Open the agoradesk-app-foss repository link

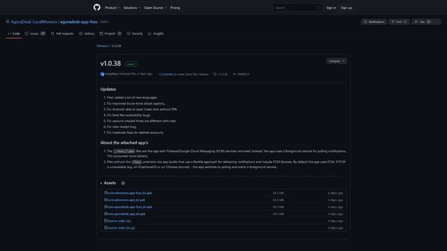click(x=79, y=22)
